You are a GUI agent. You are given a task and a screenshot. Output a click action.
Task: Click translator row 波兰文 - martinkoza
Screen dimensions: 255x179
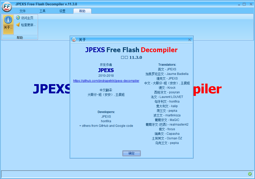point(167,115)
